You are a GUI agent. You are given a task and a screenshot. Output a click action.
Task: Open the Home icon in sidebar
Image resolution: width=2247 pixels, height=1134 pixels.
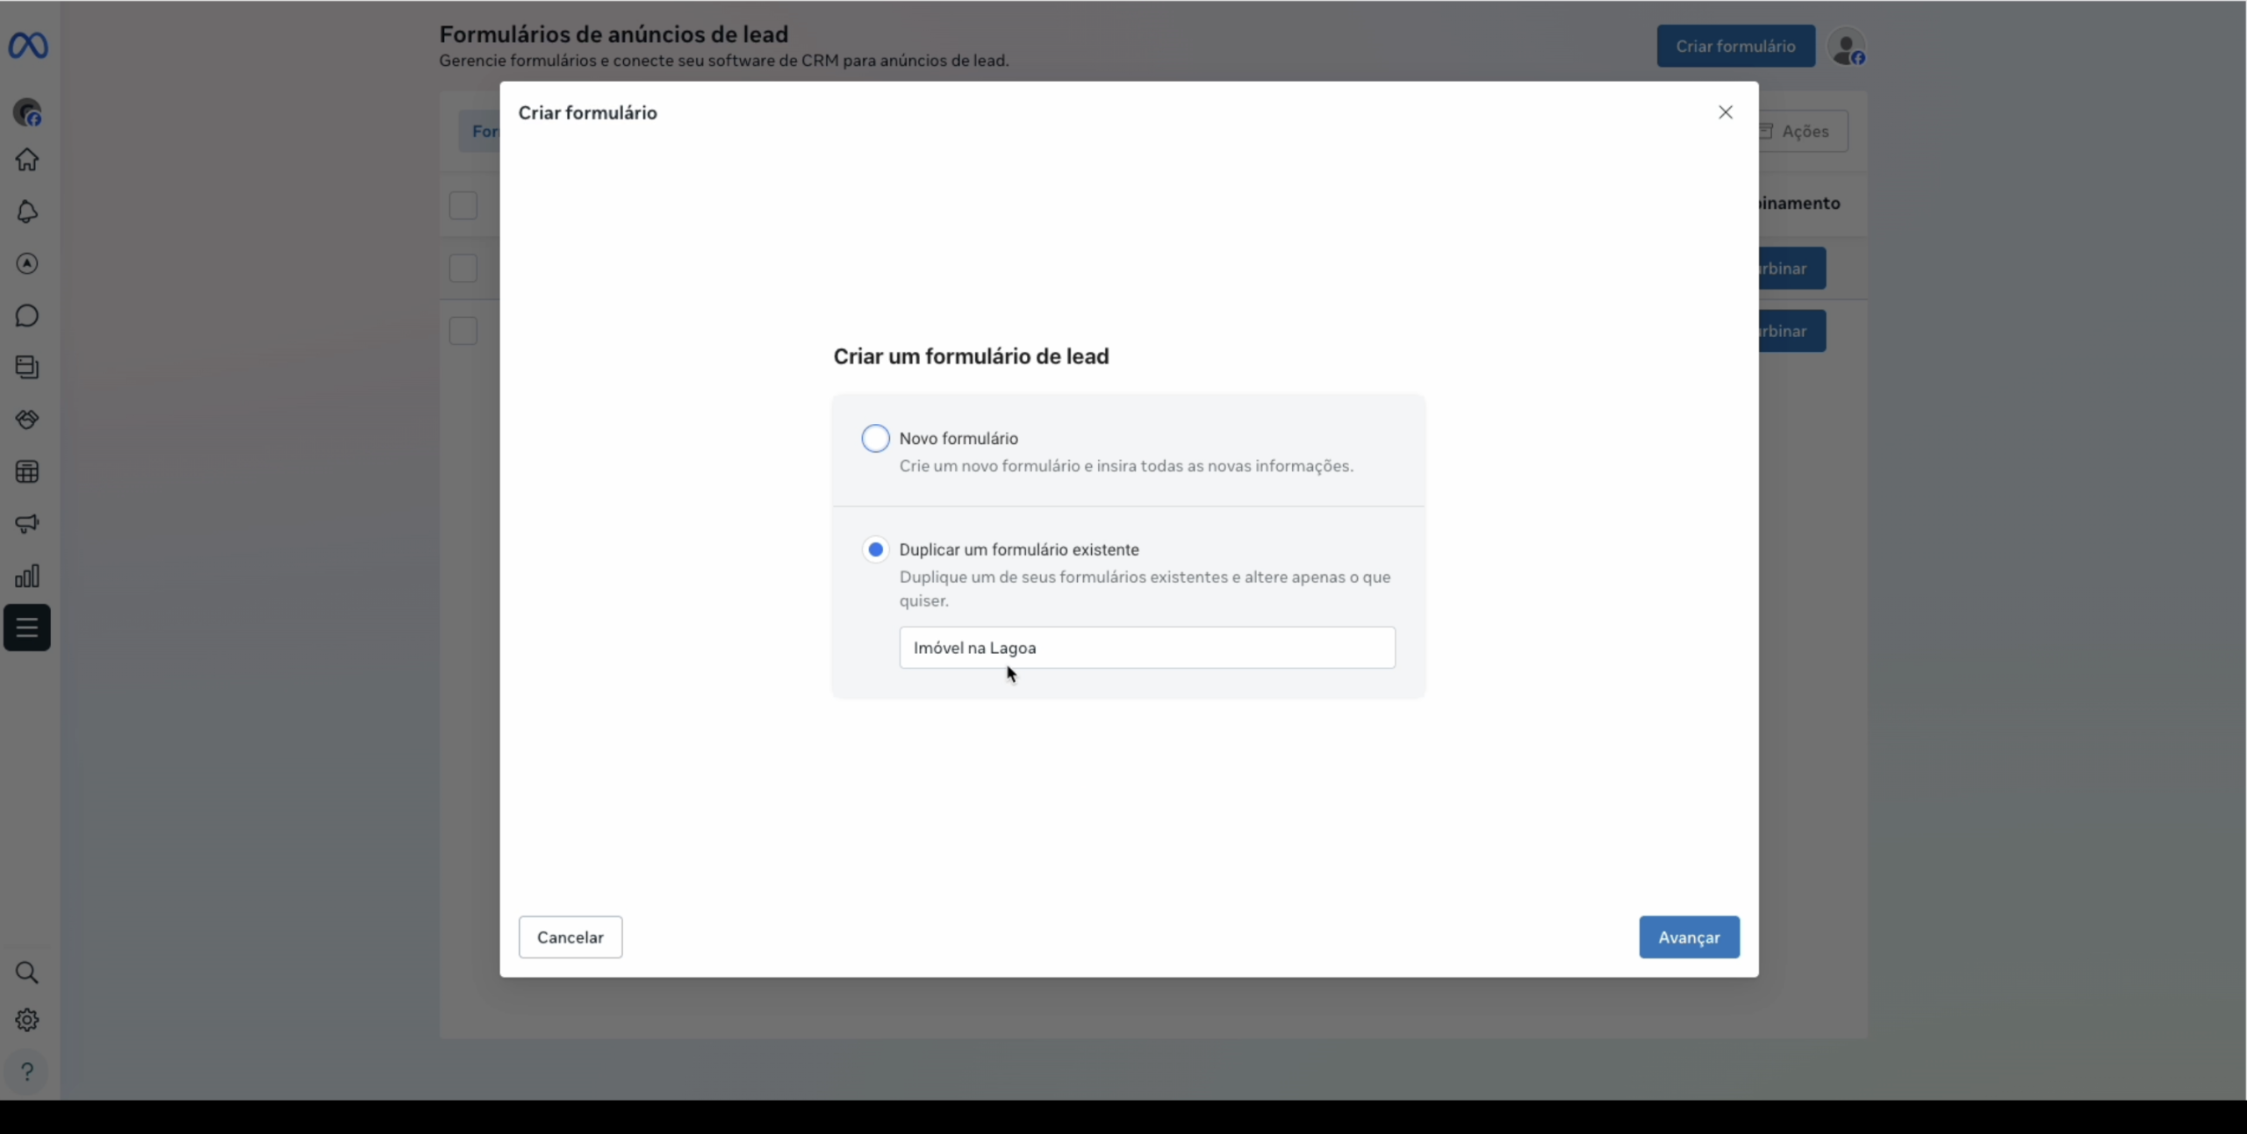click(27, 160)
